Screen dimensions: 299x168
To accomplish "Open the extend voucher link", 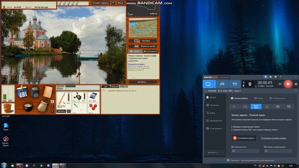I will click(x=136, y=64).
